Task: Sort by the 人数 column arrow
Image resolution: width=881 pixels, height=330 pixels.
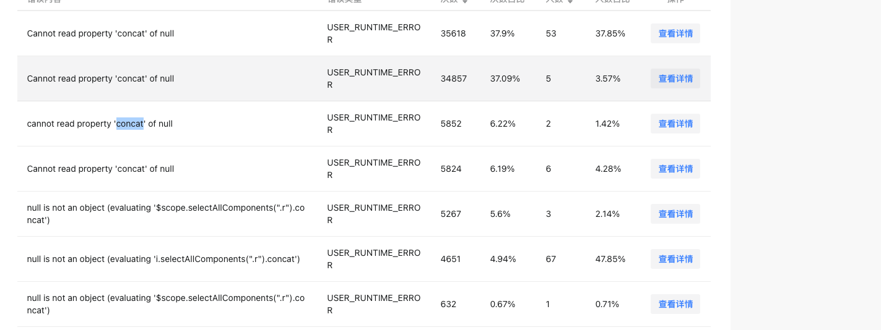Action: [x=570, y=2]
